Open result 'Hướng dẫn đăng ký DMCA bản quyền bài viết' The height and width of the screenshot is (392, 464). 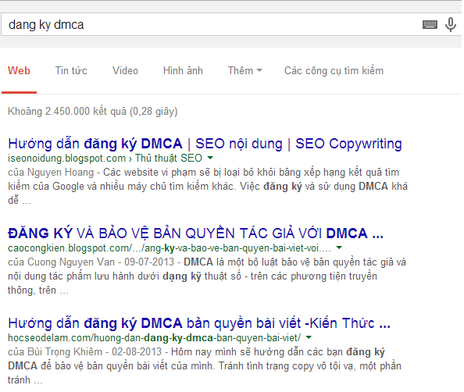click(x=199, y=323)
